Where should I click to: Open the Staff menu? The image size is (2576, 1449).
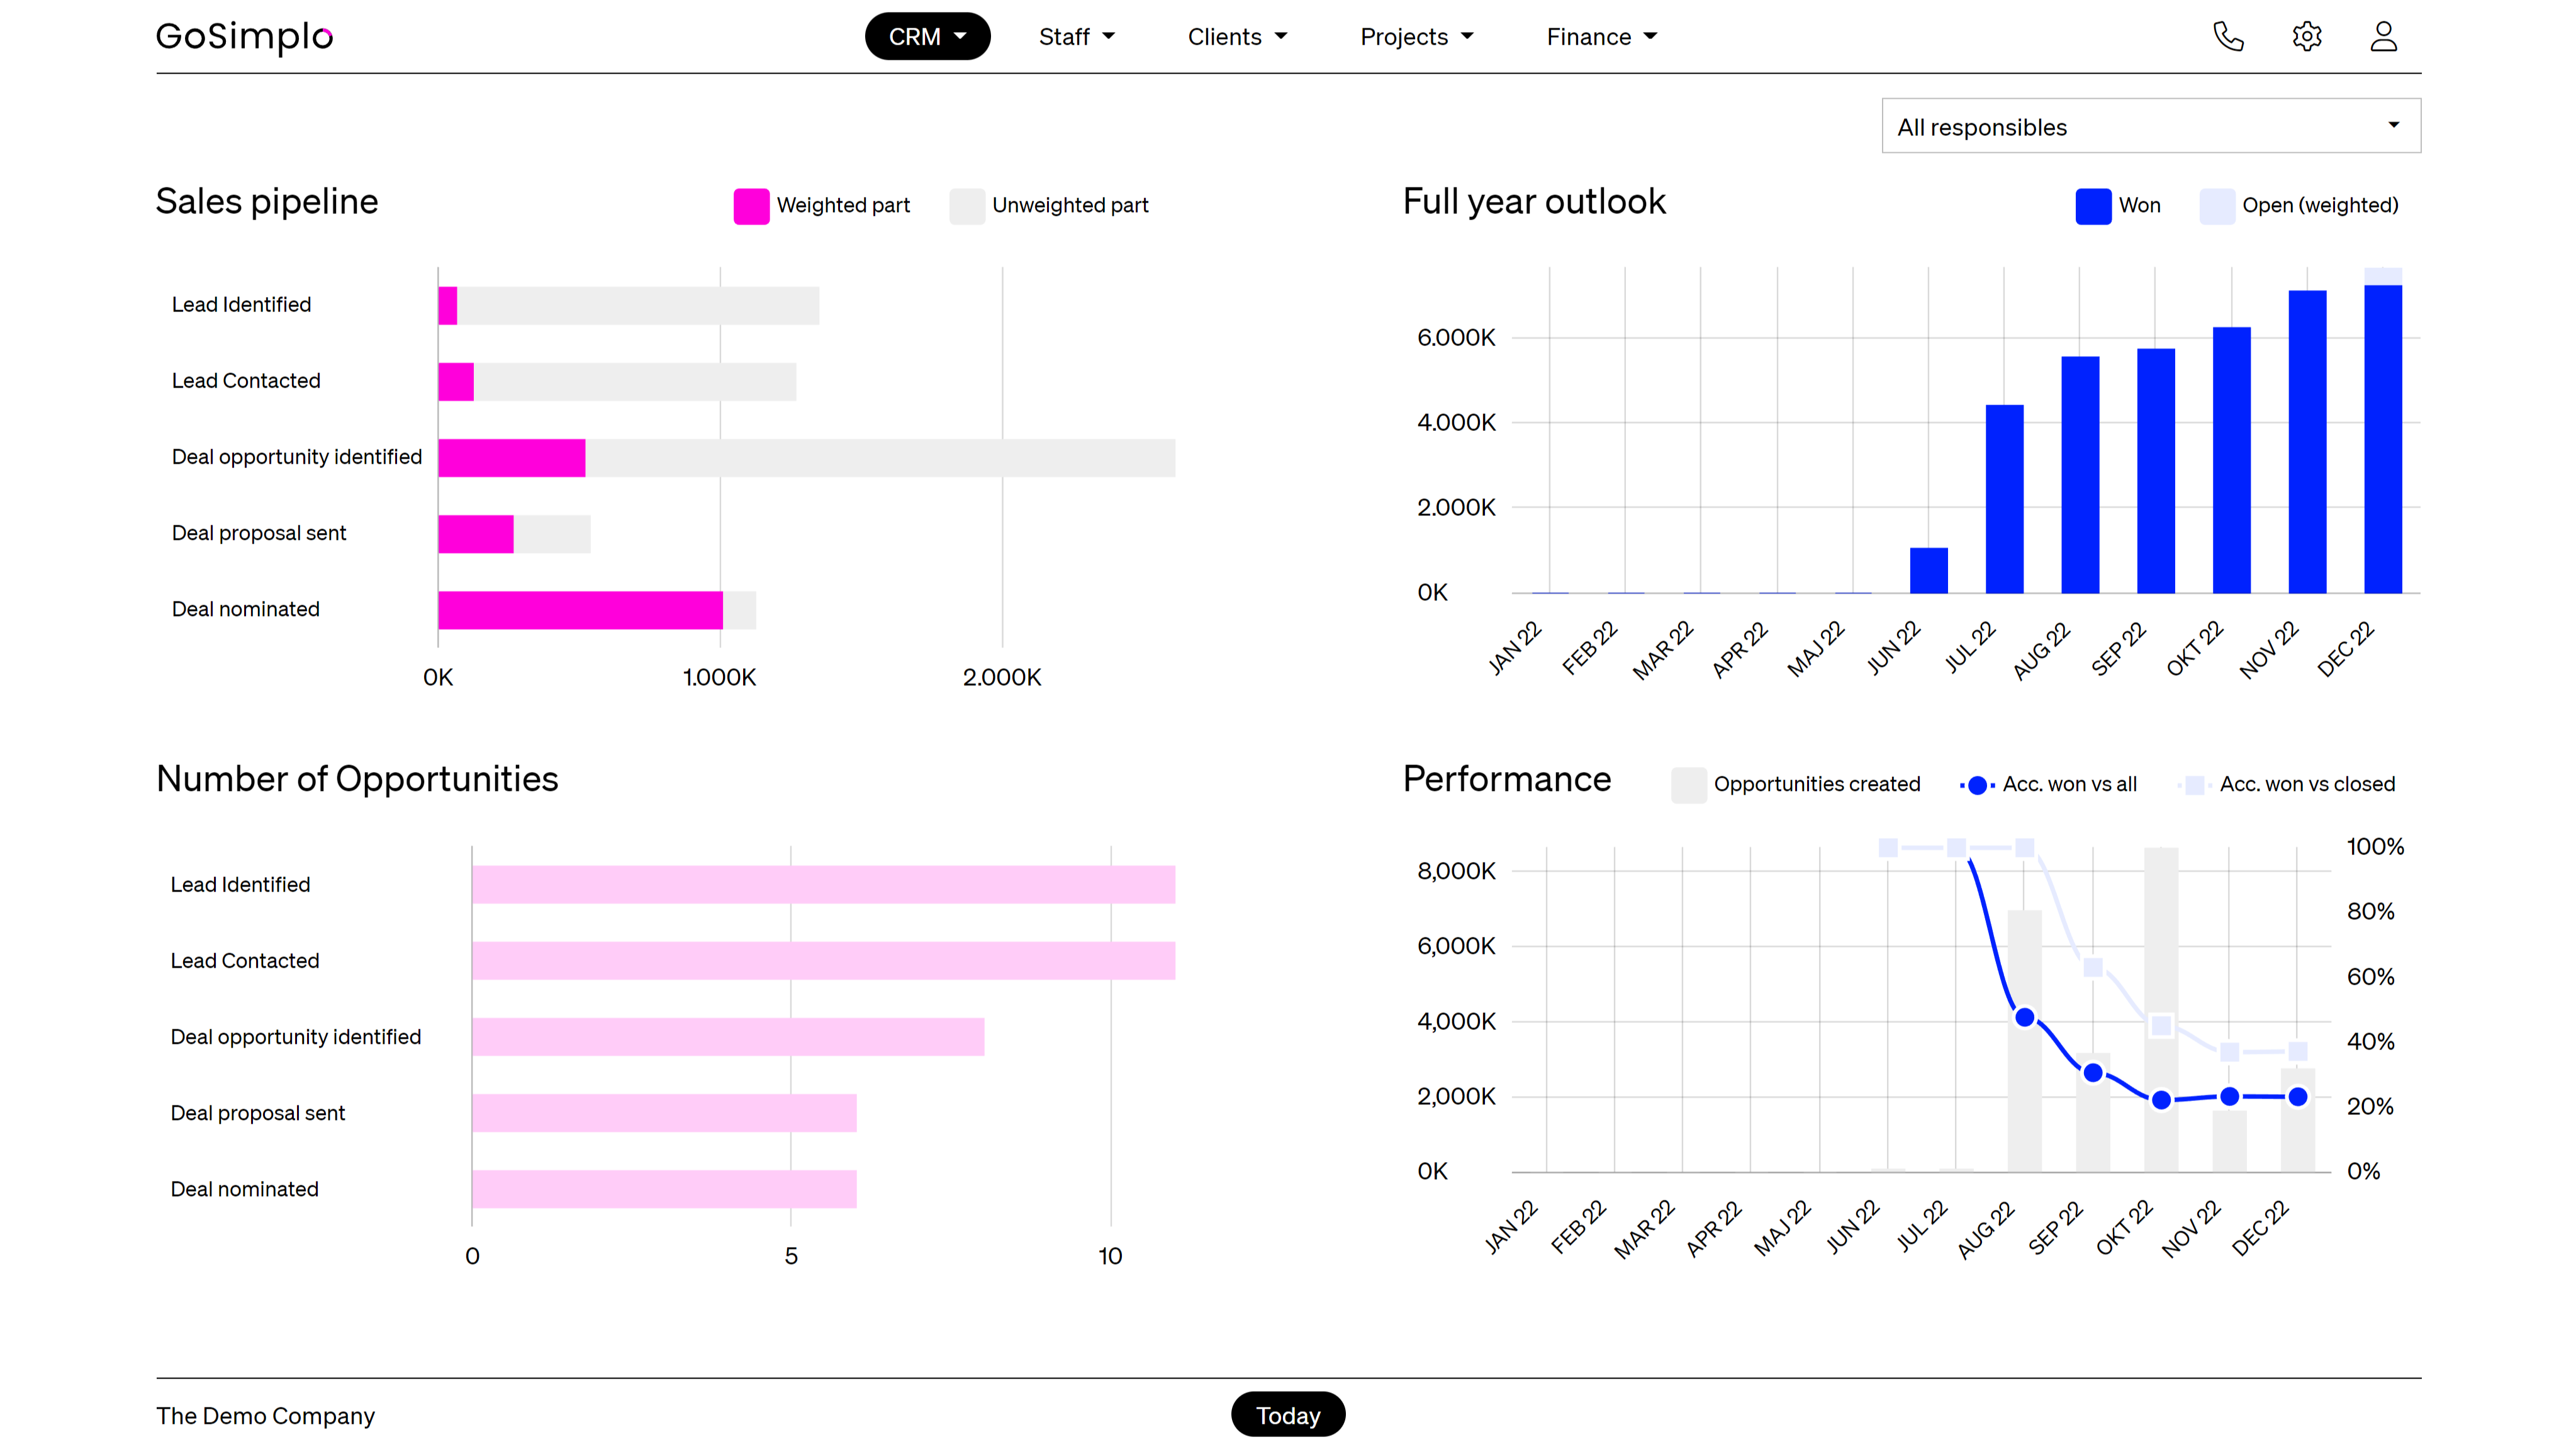pyautogui.click(x=1077, y=36)
